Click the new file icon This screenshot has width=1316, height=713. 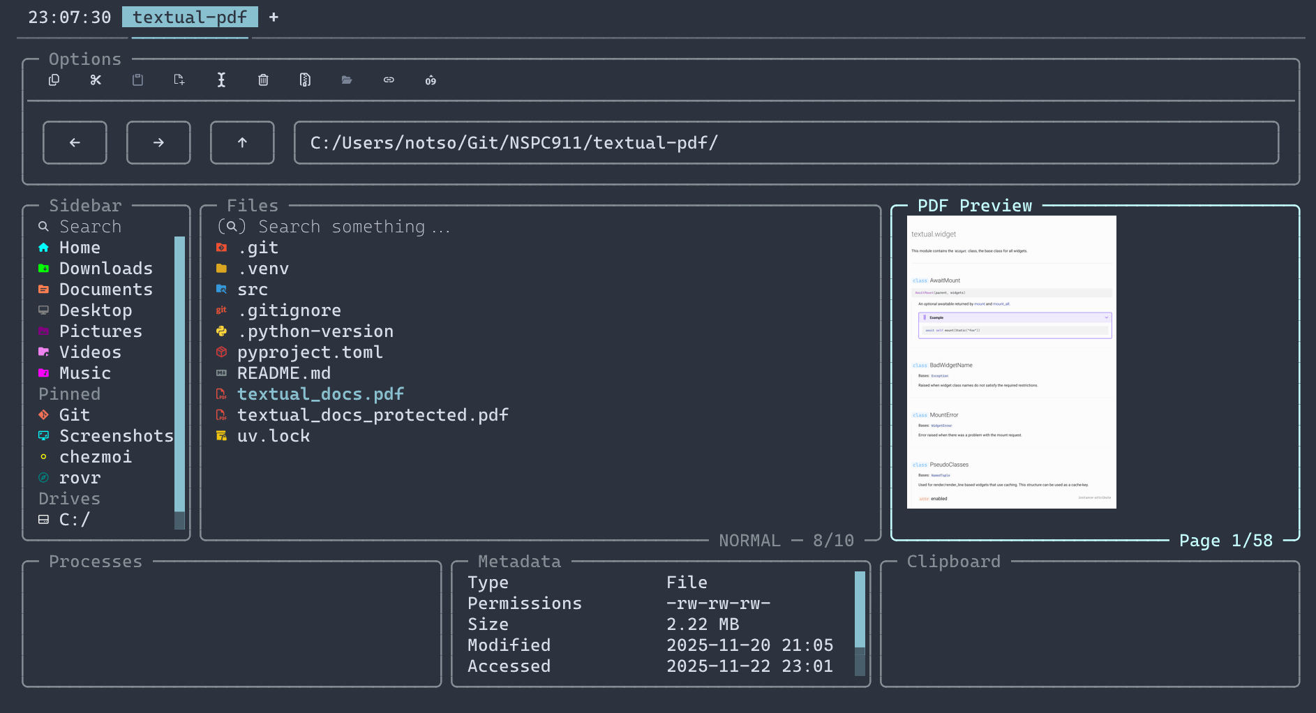[x=179, y=80]
